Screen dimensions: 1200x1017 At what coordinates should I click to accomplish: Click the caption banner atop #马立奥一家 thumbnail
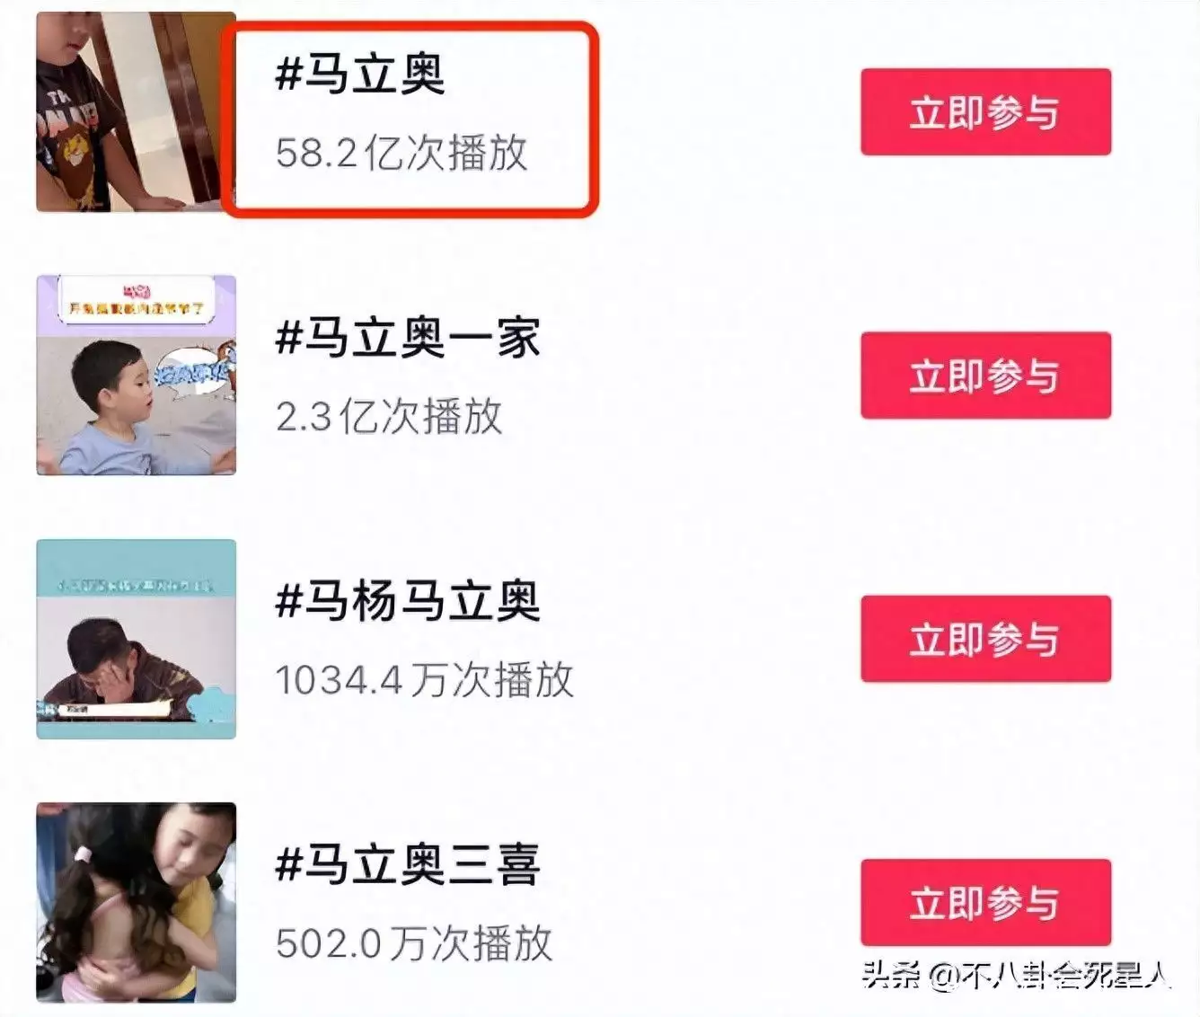tap(136, 300)
